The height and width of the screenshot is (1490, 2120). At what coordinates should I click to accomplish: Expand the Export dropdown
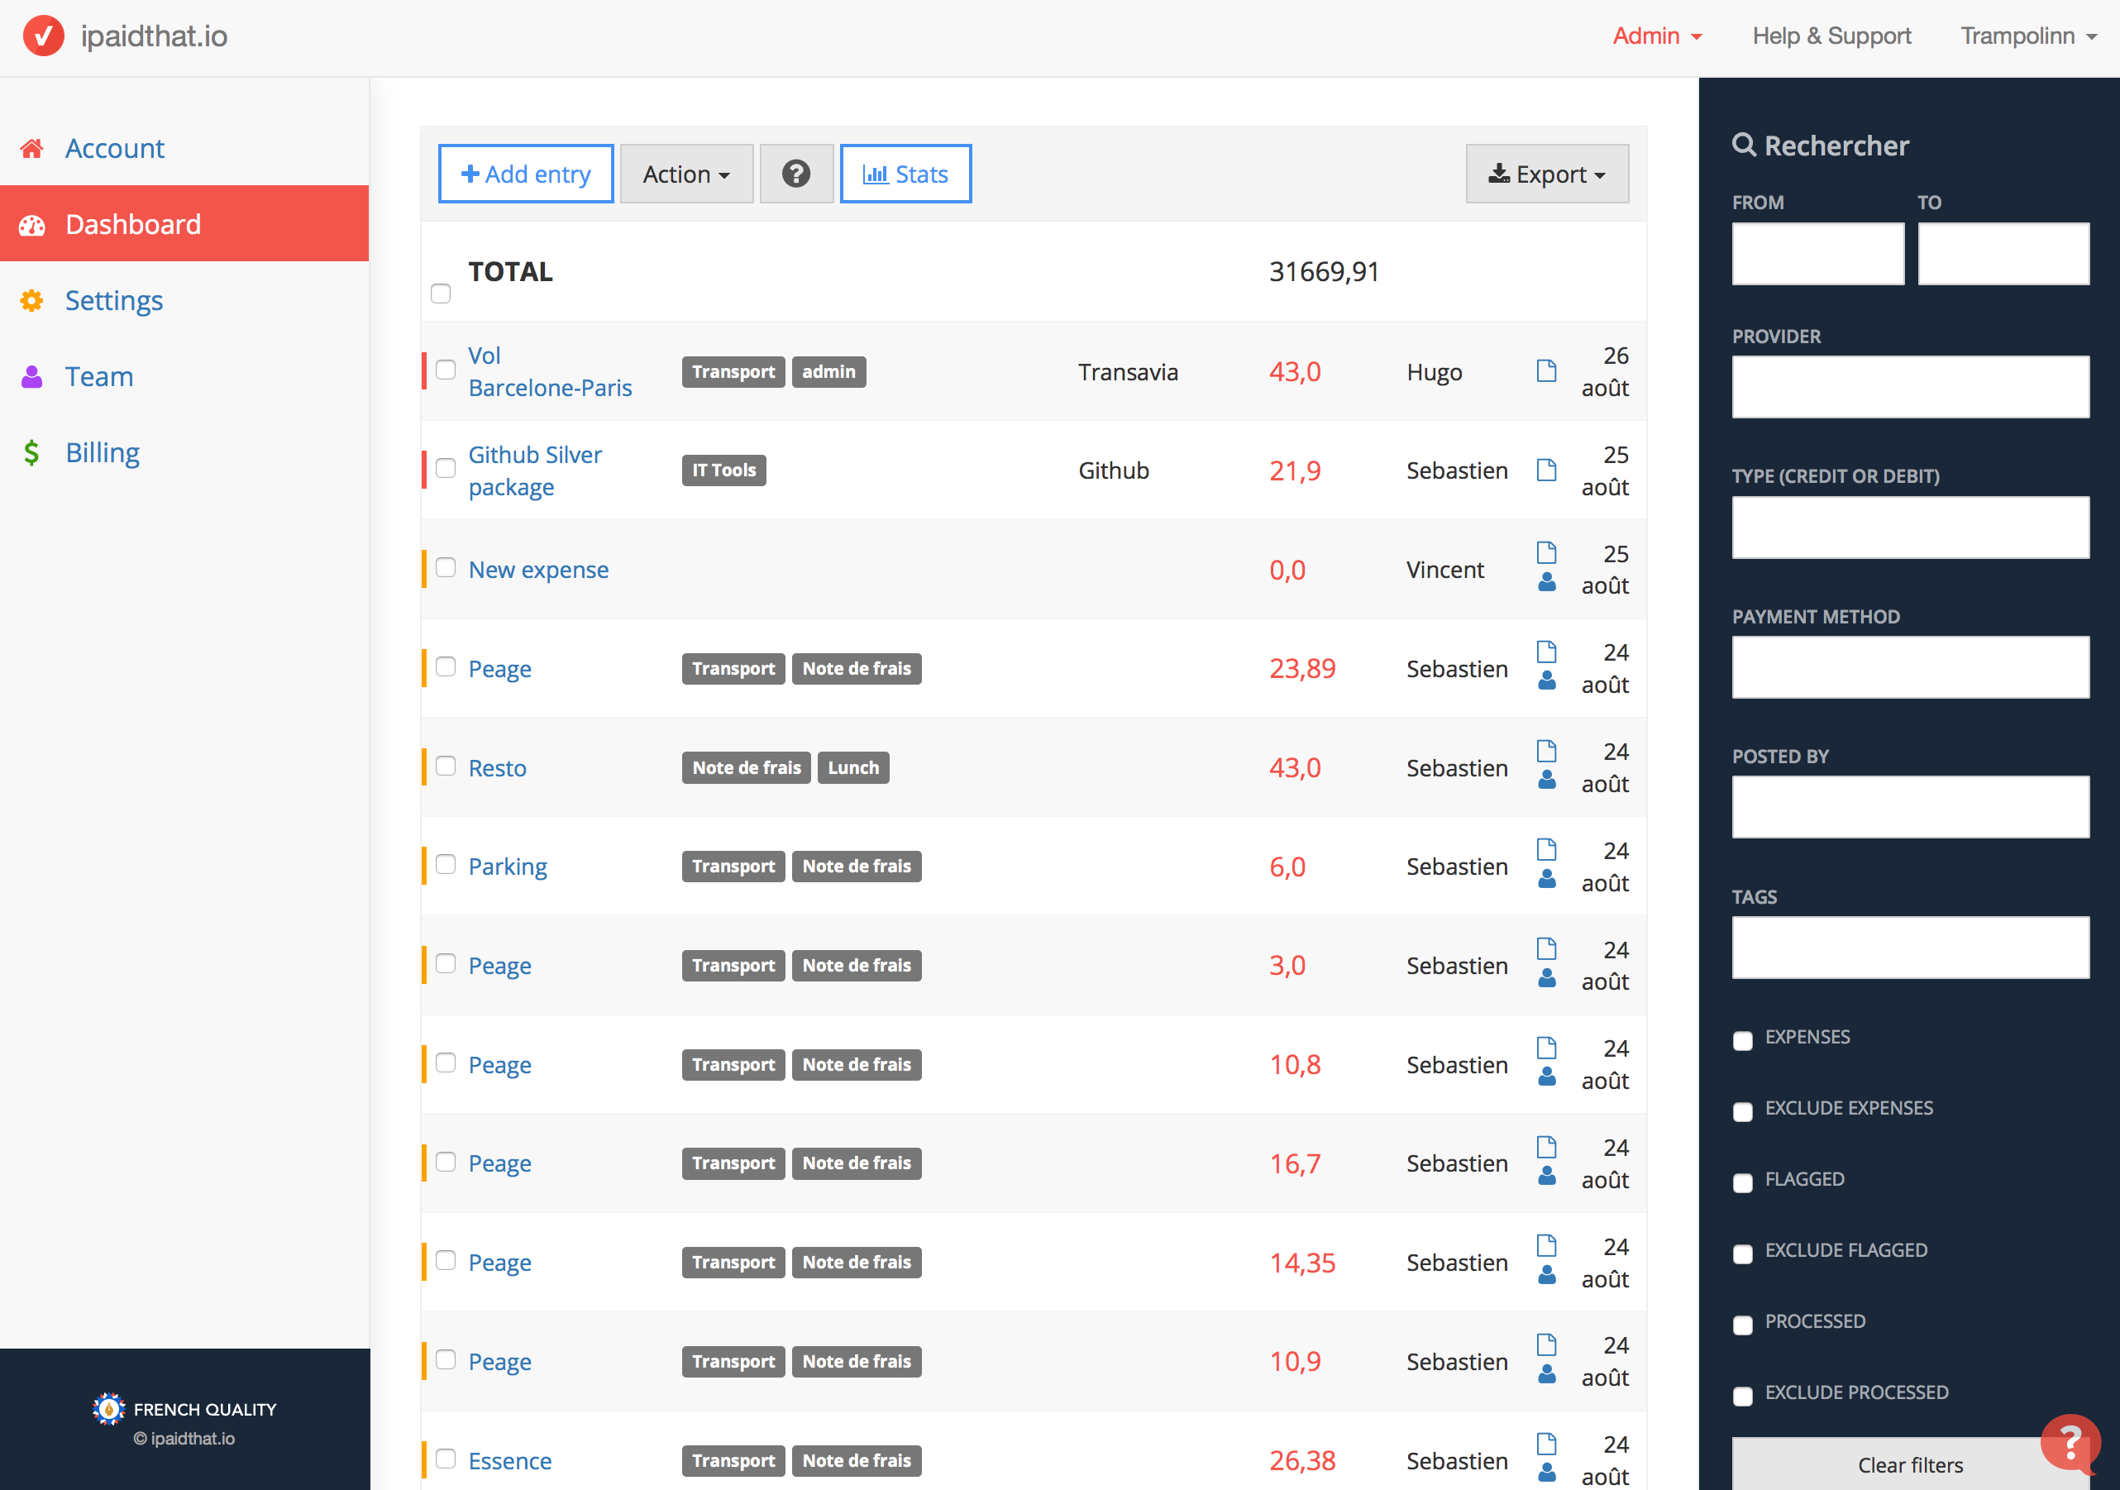tap(1545, 174)
